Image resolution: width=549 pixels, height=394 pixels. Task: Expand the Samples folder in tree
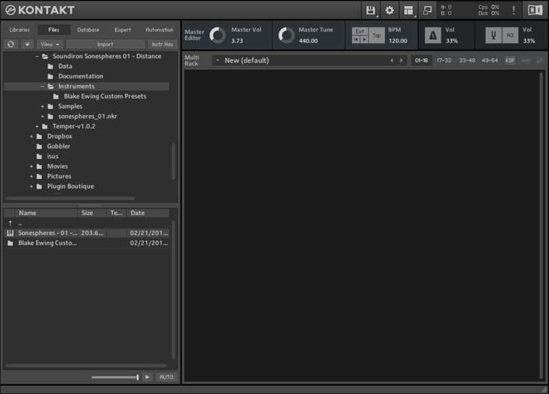[42, 106]
